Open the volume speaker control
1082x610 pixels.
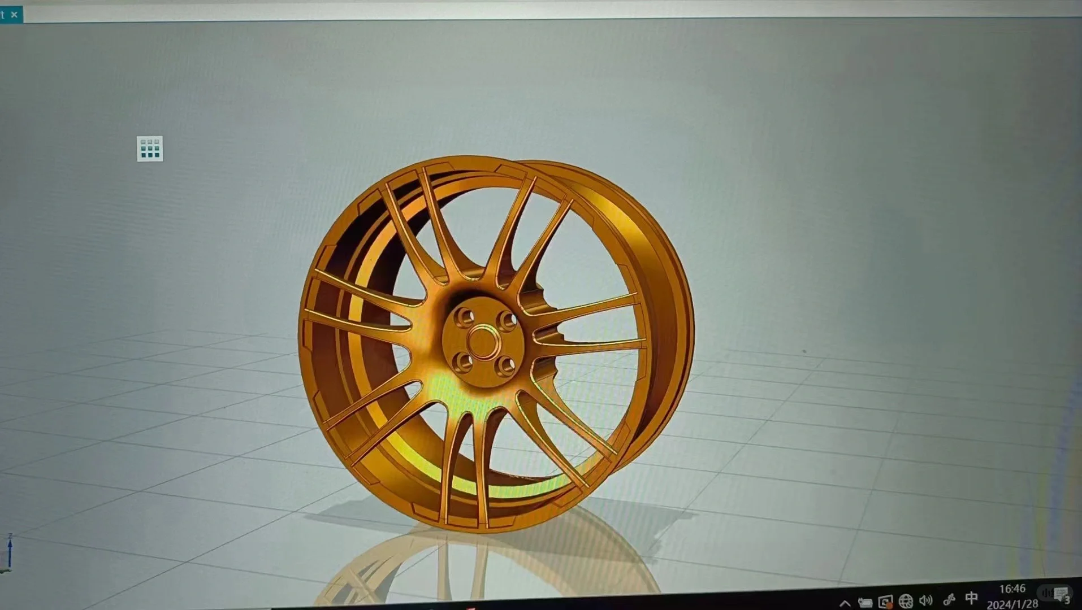tap(926, 600)
